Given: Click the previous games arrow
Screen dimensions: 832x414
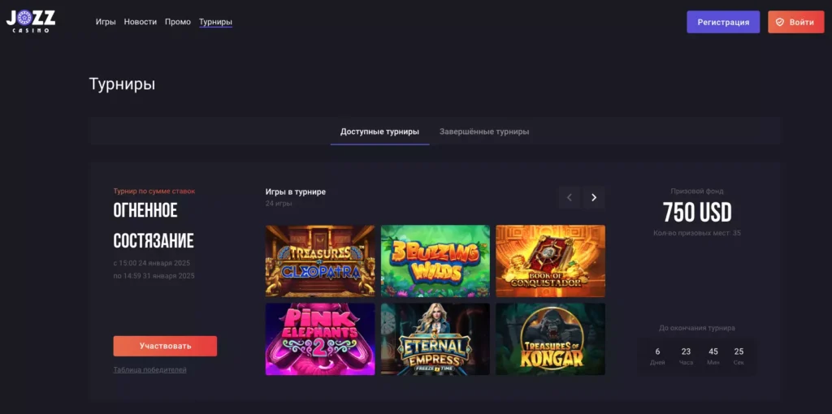Looking at the screenshot, I should (570, 198).
